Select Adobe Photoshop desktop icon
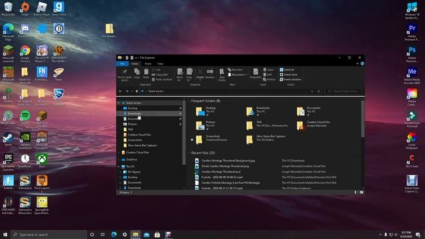Viewport: 425px width, 239px height. (x=412, y=54)
